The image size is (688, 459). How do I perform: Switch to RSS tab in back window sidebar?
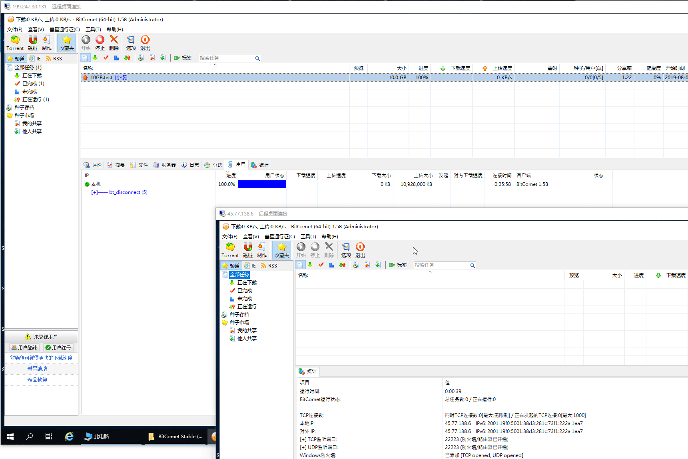pyautogui.click(x=54, y=58)
